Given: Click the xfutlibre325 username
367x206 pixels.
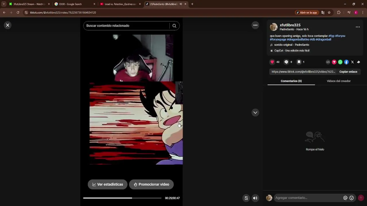Looking at the screenshot, I should (x=290, y=25).
